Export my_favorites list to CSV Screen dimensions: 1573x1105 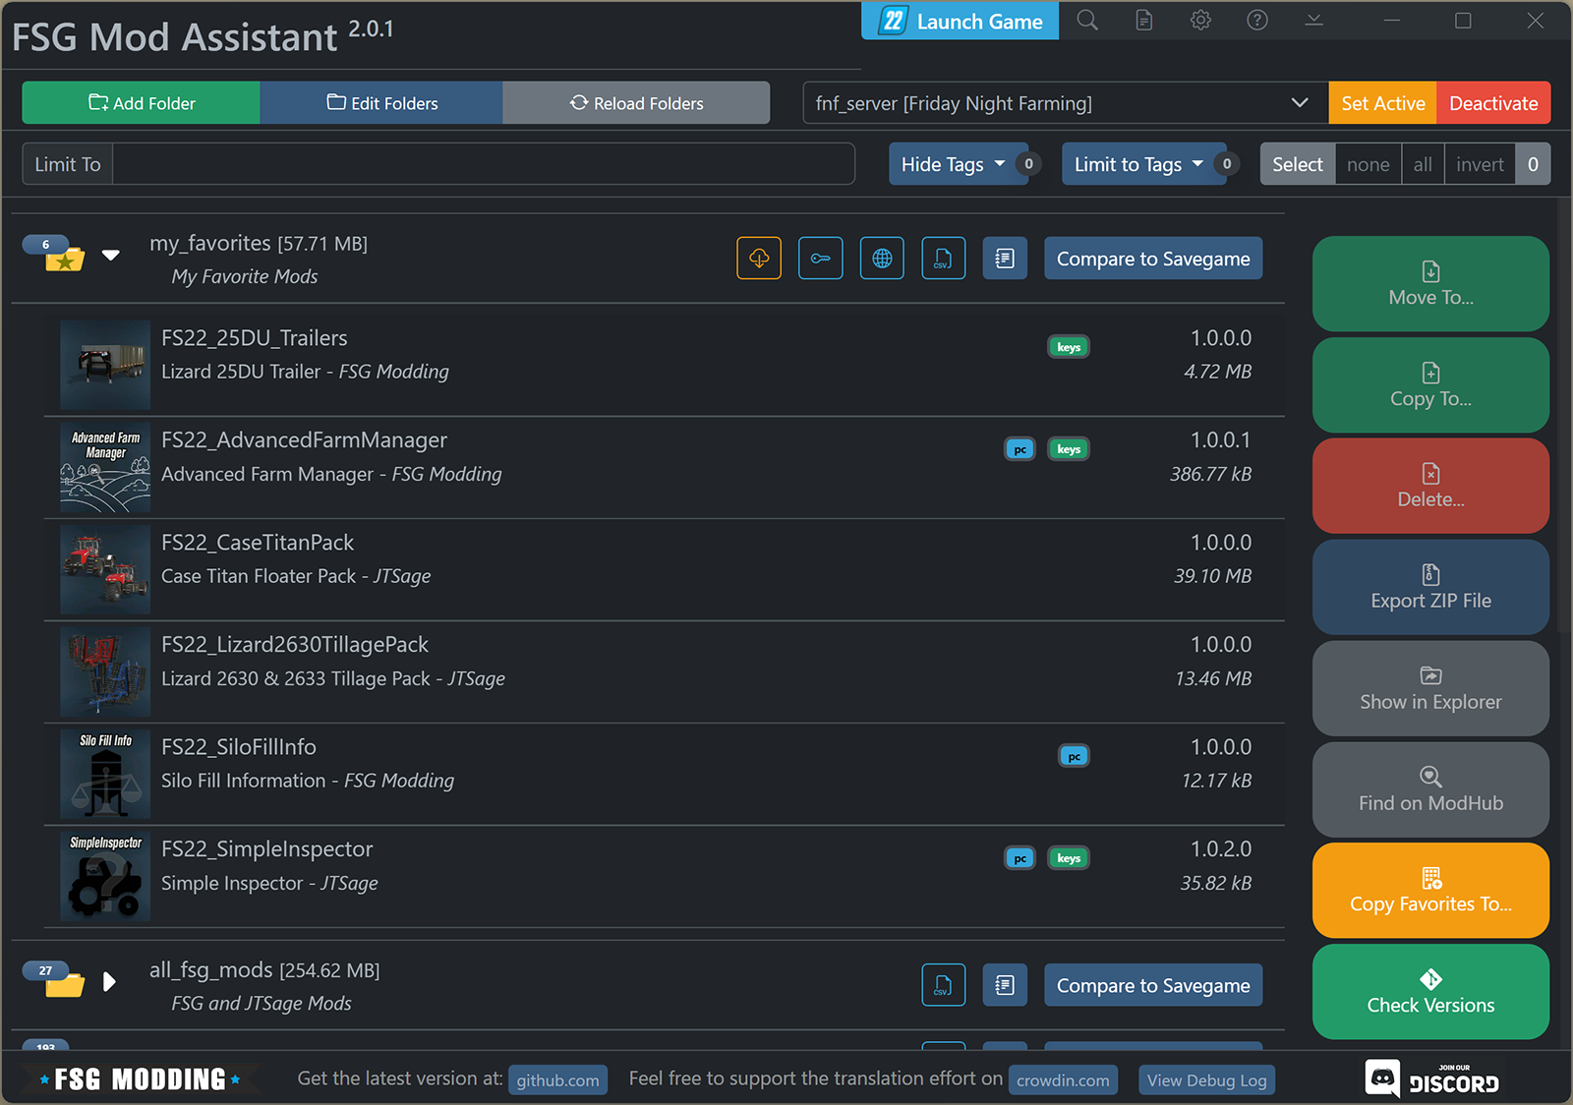944,259
